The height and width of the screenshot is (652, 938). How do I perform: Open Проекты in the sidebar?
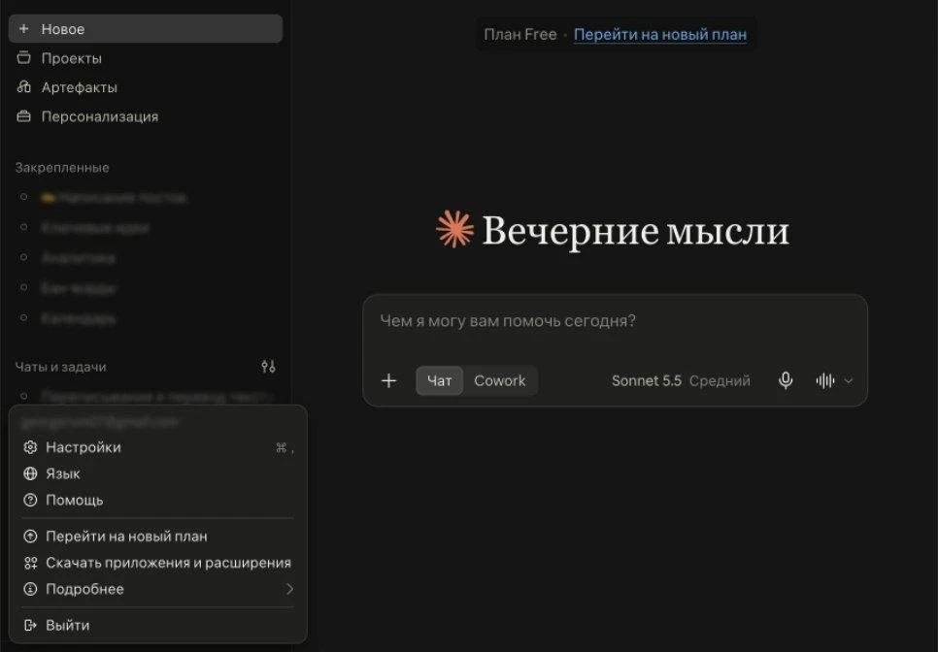(x=71, y=58)
